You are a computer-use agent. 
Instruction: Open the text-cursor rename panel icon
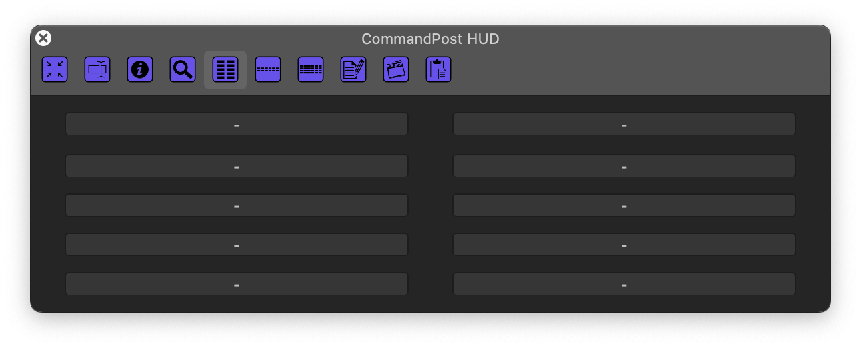[97, 69]
